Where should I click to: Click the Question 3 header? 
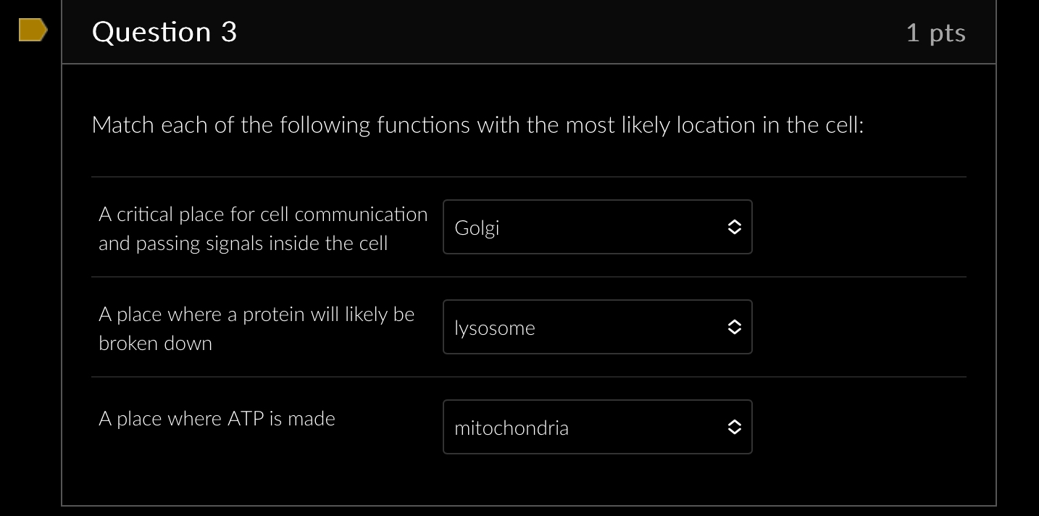click(164, 32)
